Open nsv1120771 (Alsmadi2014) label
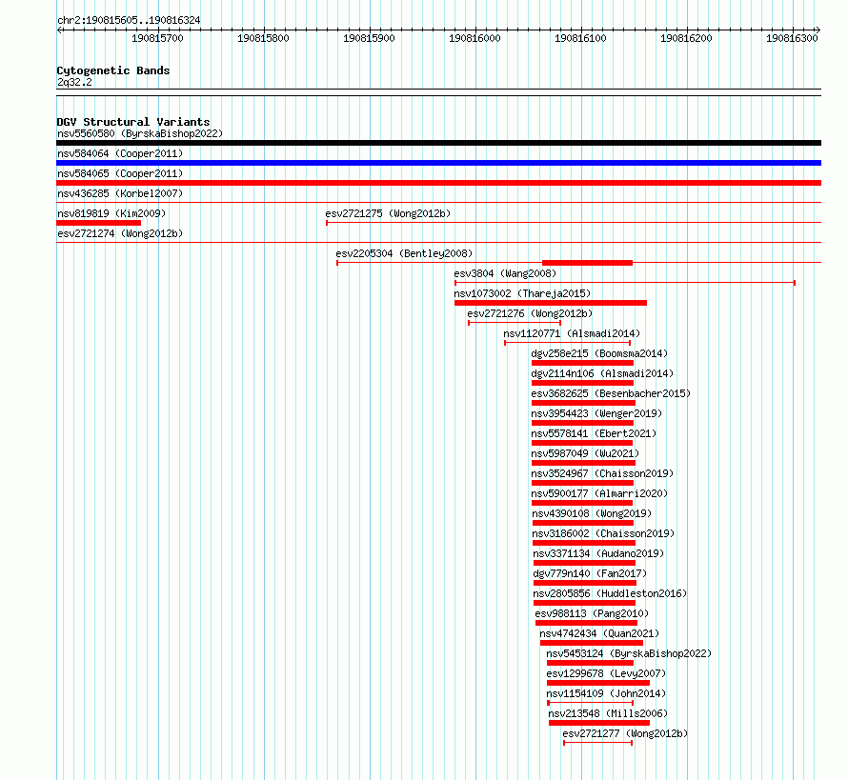Viewport: 848px width, 780px height. 572,333
